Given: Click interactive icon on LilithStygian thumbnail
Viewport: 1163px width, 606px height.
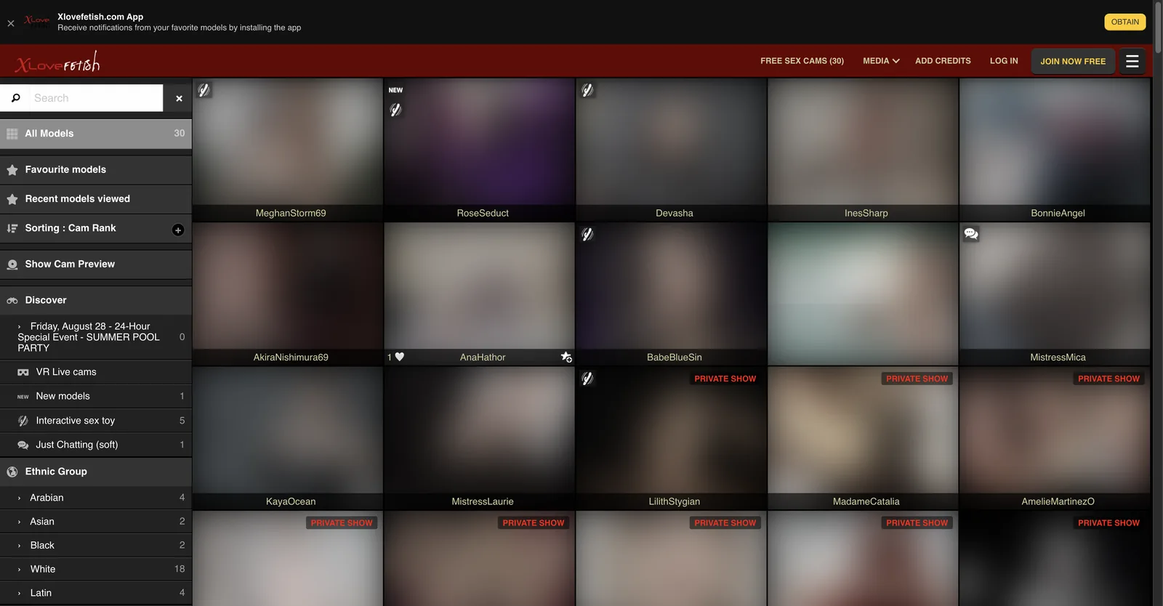Looking at the screenshot, I should coord(587,379).
